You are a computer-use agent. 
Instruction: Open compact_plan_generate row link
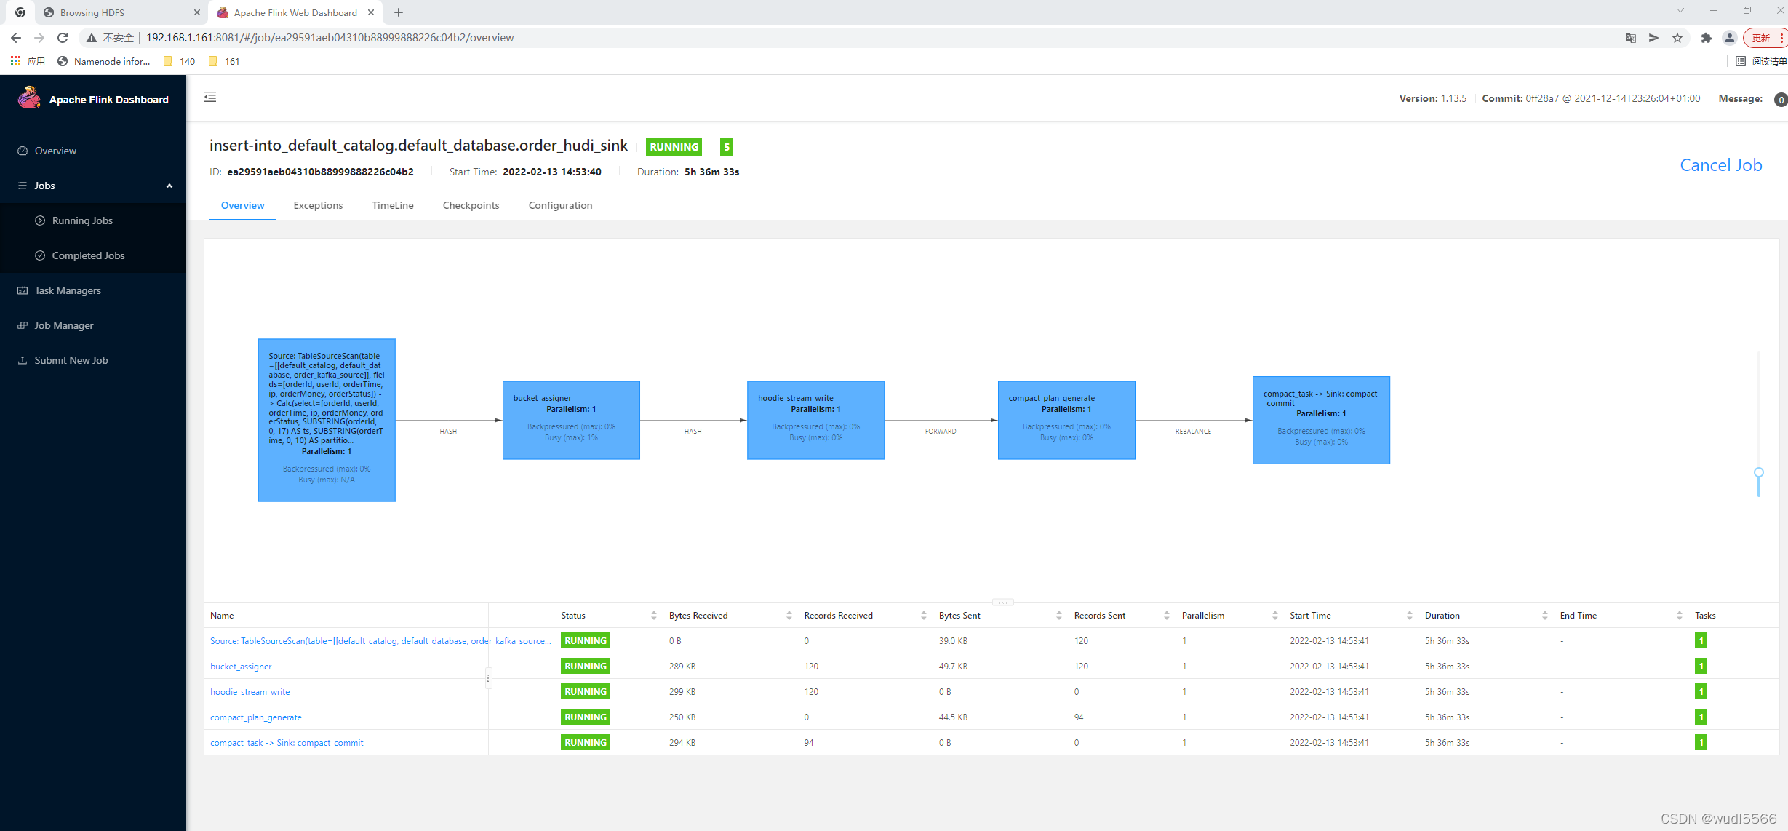256,717
